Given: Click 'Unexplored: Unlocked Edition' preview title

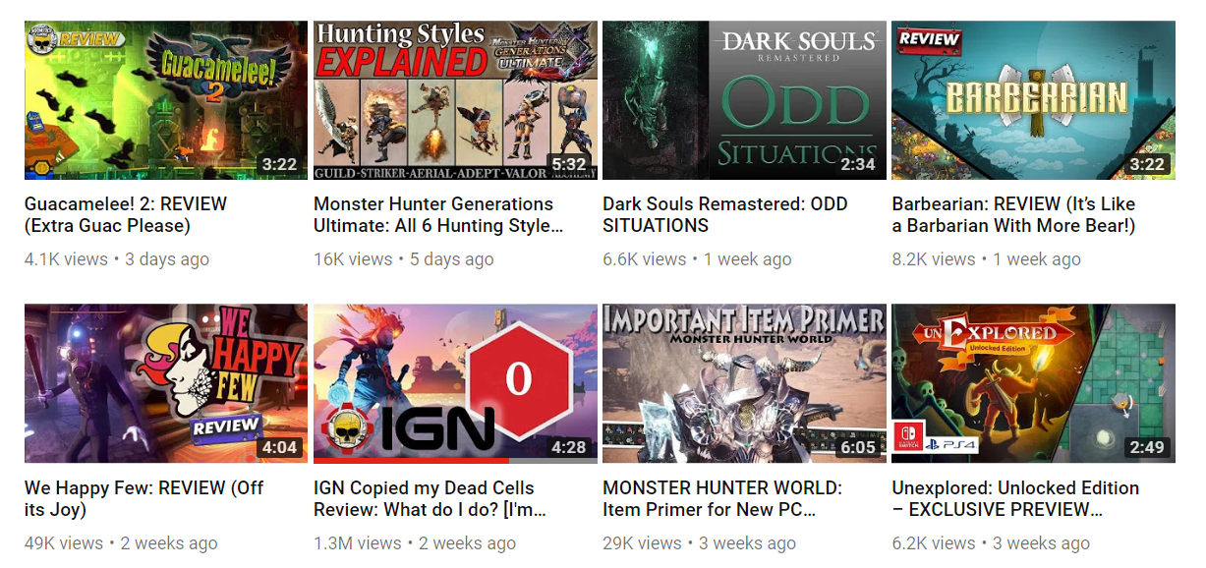Looking at the screenshot, I should 1015,498.
